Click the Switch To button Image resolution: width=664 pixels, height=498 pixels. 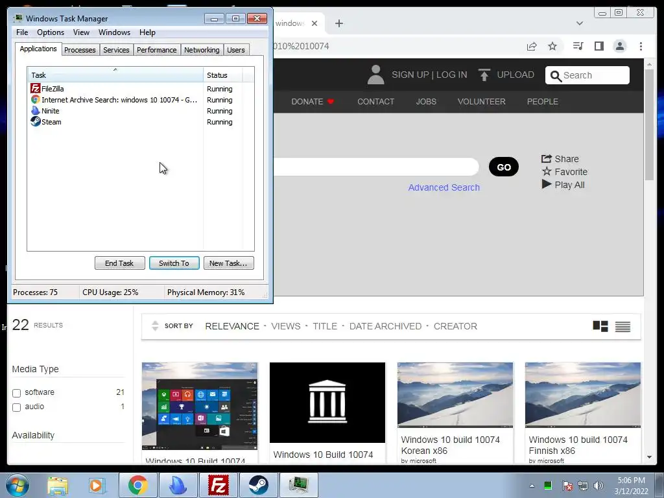[174, 263]
